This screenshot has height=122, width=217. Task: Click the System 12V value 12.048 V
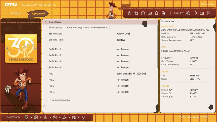[193, 90]
